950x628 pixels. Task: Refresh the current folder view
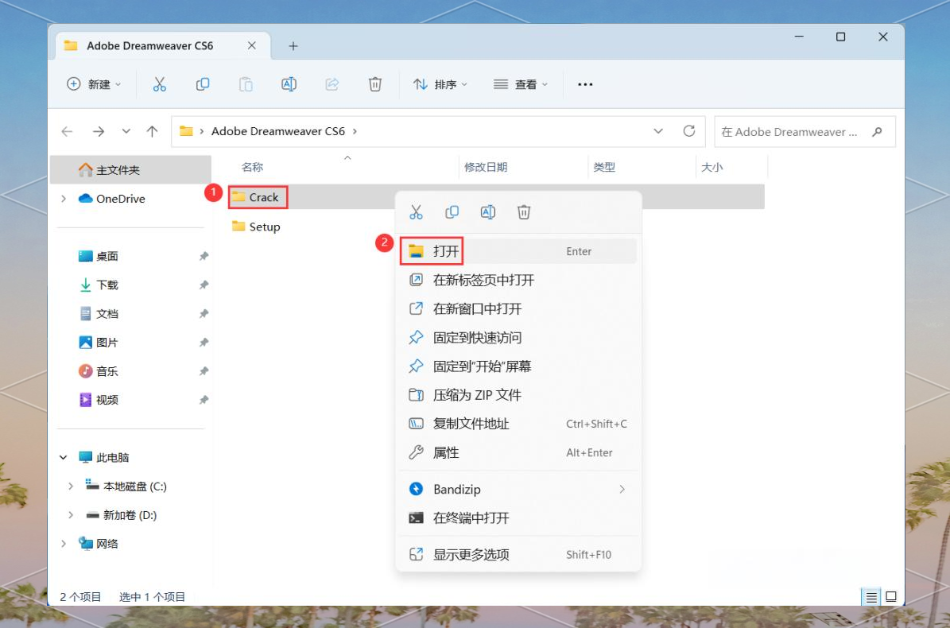(x=689, y=131)
